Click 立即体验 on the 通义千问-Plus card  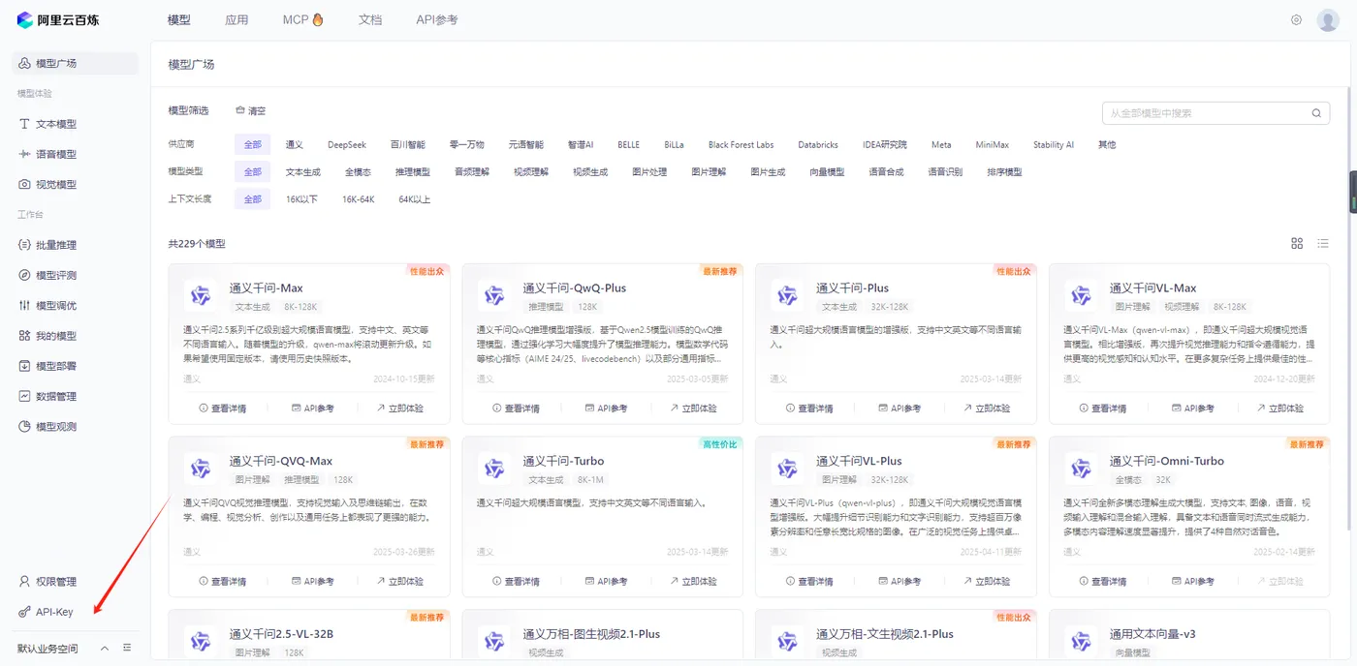[x=985, y=409]
